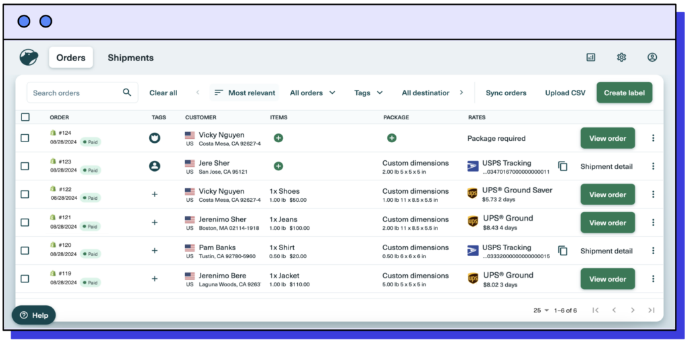The height and width of the screenshot is (342, 687).
Task: Add a tag to order #121
Action: click(x=154, y=223)
